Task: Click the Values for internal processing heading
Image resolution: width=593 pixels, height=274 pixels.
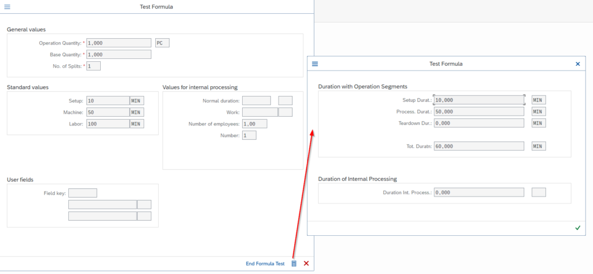Action: click(x=200, y=87)
